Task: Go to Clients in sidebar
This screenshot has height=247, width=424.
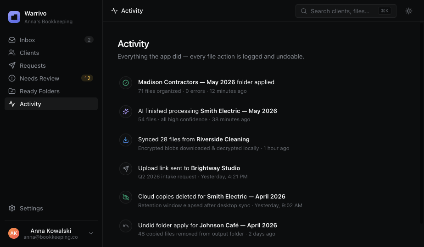Action: coord(51,53)
